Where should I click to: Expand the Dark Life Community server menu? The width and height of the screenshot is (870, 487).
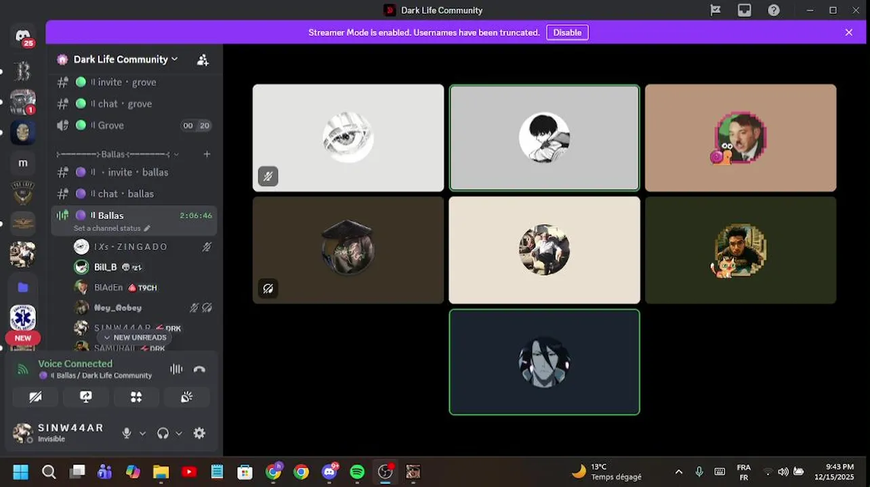click(x=126, y=60)
